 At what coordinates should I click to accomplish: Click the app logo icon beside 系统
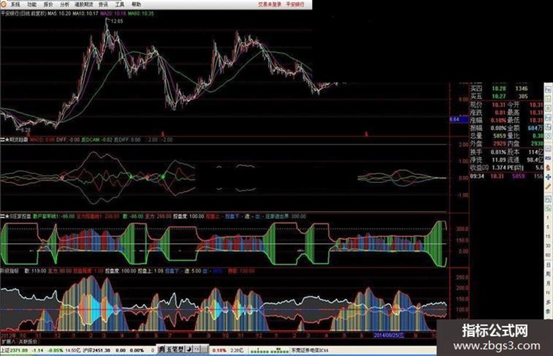tap(4, 5)
